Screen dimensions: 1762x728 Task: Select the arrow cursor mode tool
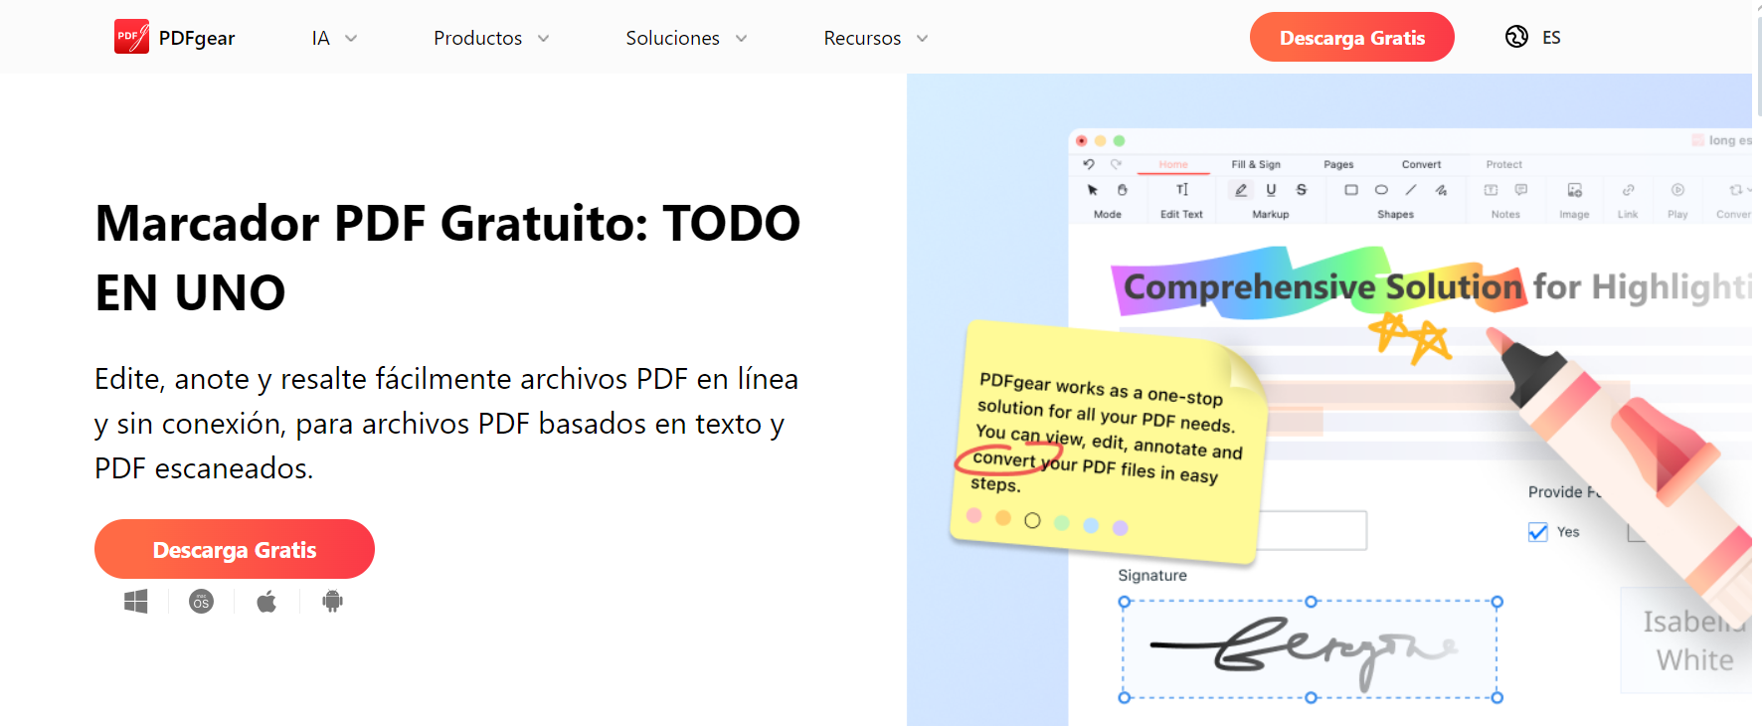point(1093,190)
